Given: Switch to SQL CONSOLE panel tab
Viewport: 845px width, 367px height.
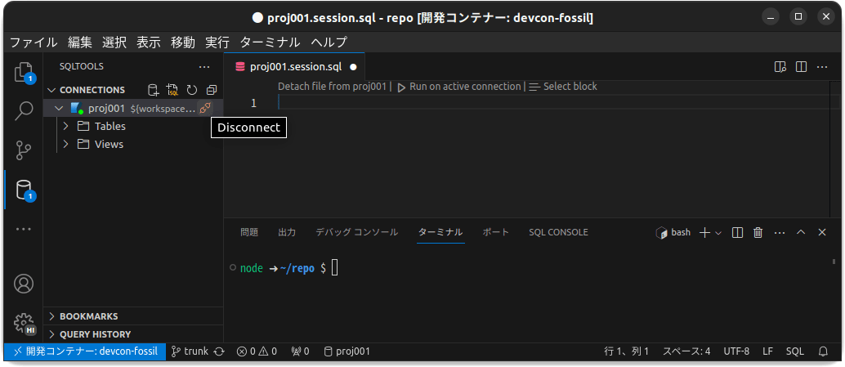Looking at the screenshot, I should pos(557,232).
